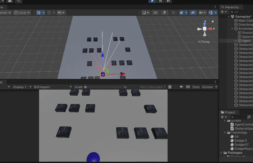Toggle grid snapping icon in Scene toolbar
The width and height of the screenshot is (253, 163).
49,13
